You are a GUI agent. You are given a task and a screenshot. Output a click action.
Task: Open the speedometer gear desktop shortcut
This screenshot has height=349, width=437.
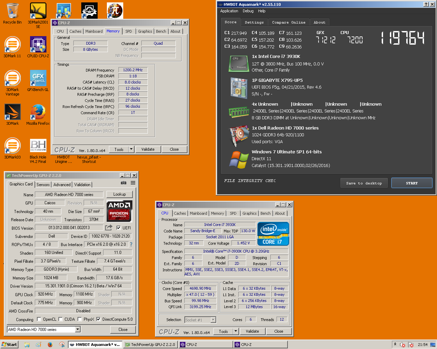click(89, 11)
